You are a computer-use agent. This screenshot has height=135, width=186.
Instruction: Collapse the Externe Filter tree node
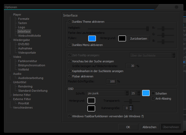tap(10, 99)
